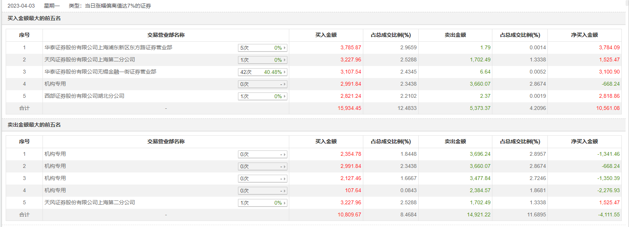Click the scrollbar up arrow at top right

[627, 2]
